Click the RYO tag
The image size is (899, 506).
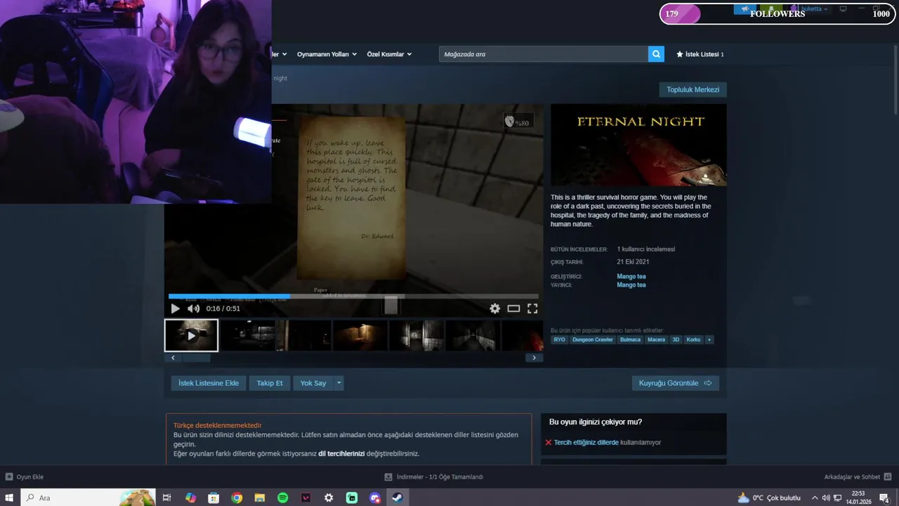[559, 339]
